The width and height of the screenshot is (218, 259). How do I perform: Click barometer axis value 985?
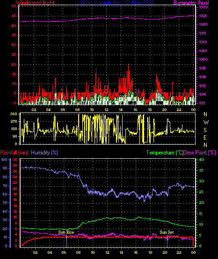click(203, 86)
